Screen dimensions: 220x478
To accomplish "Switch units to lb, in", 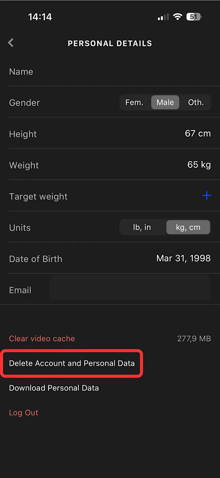I will 142,227.
